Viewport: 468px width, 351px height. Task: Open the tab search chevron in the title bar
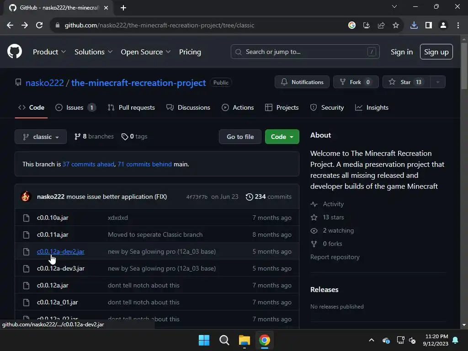click(394, 6)
